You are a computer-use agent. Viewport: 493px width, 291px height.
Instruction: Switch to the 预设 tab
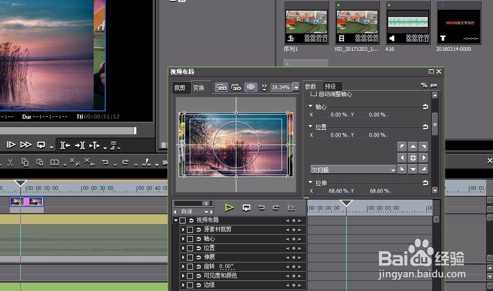pos(330,86)
